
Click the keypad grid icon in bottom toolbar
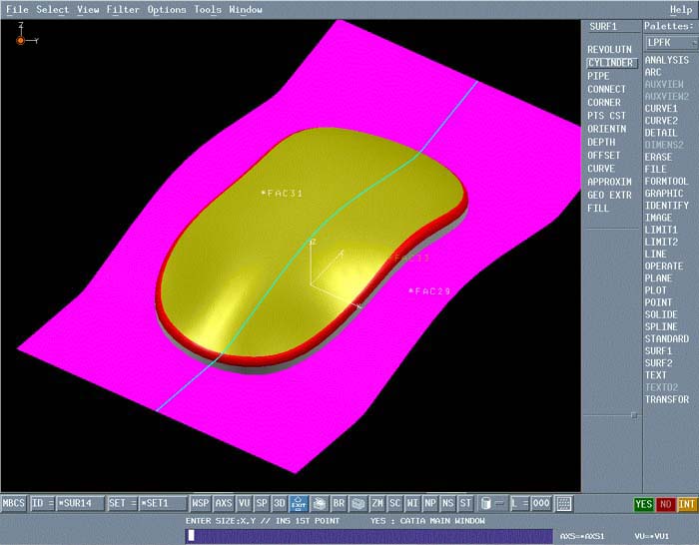click(x=564, y=504)
